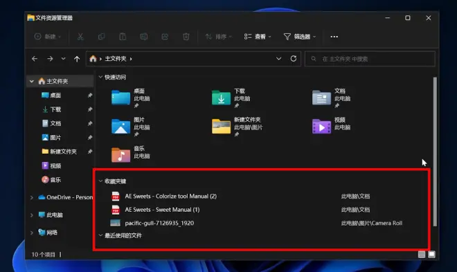This screenshot has height=272, width=457.
Task: Click the Delete trash can icon
Action: 186,37
